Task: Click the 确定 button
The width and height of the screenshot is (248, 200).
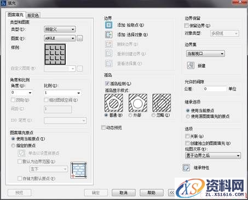Action: pyautogui.click(x=96, y=192)
